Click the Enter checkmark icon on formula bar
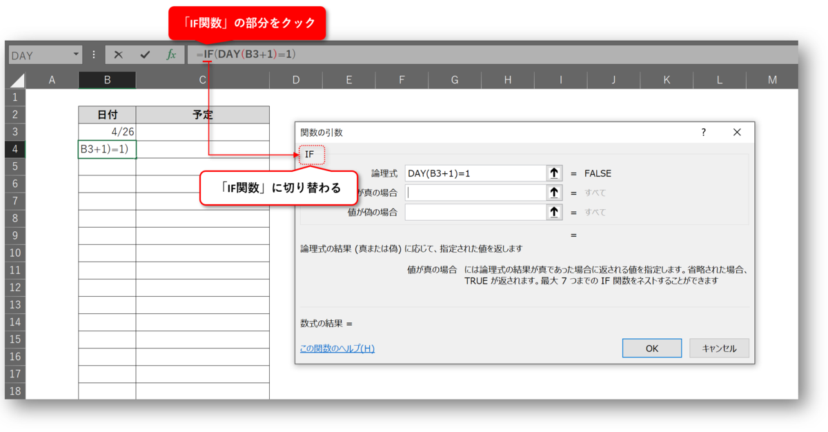Viewport: 828px width, 432px height. click(x=146, y=54)
